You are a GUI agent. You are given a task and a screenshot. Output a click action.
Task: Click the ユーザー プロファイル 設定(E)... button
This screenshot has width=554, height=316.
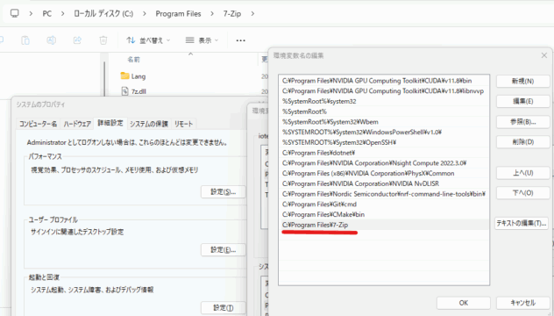tap(223, 250)
